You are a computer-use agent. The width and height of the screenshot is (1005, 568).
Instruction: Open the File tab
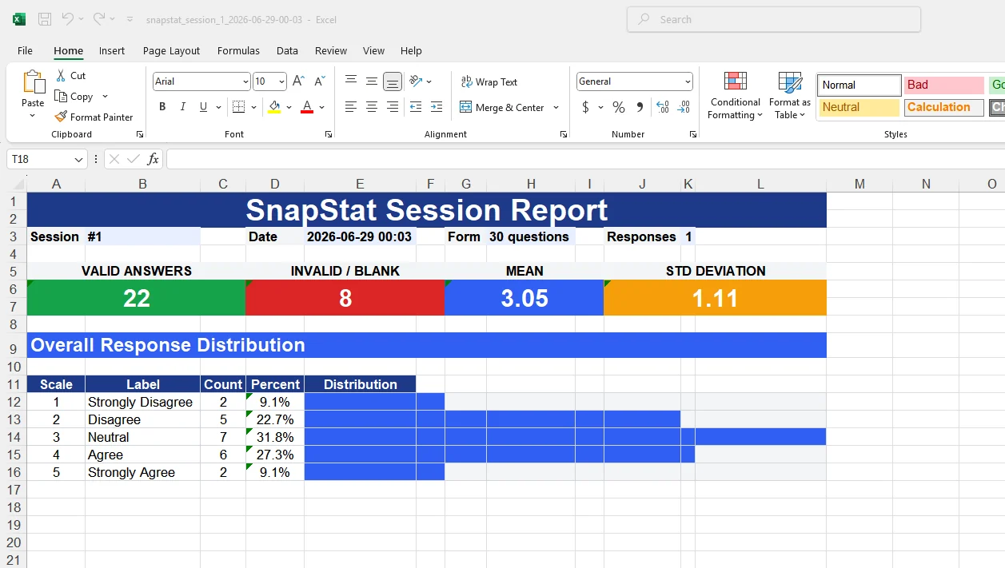coord(26,50)
